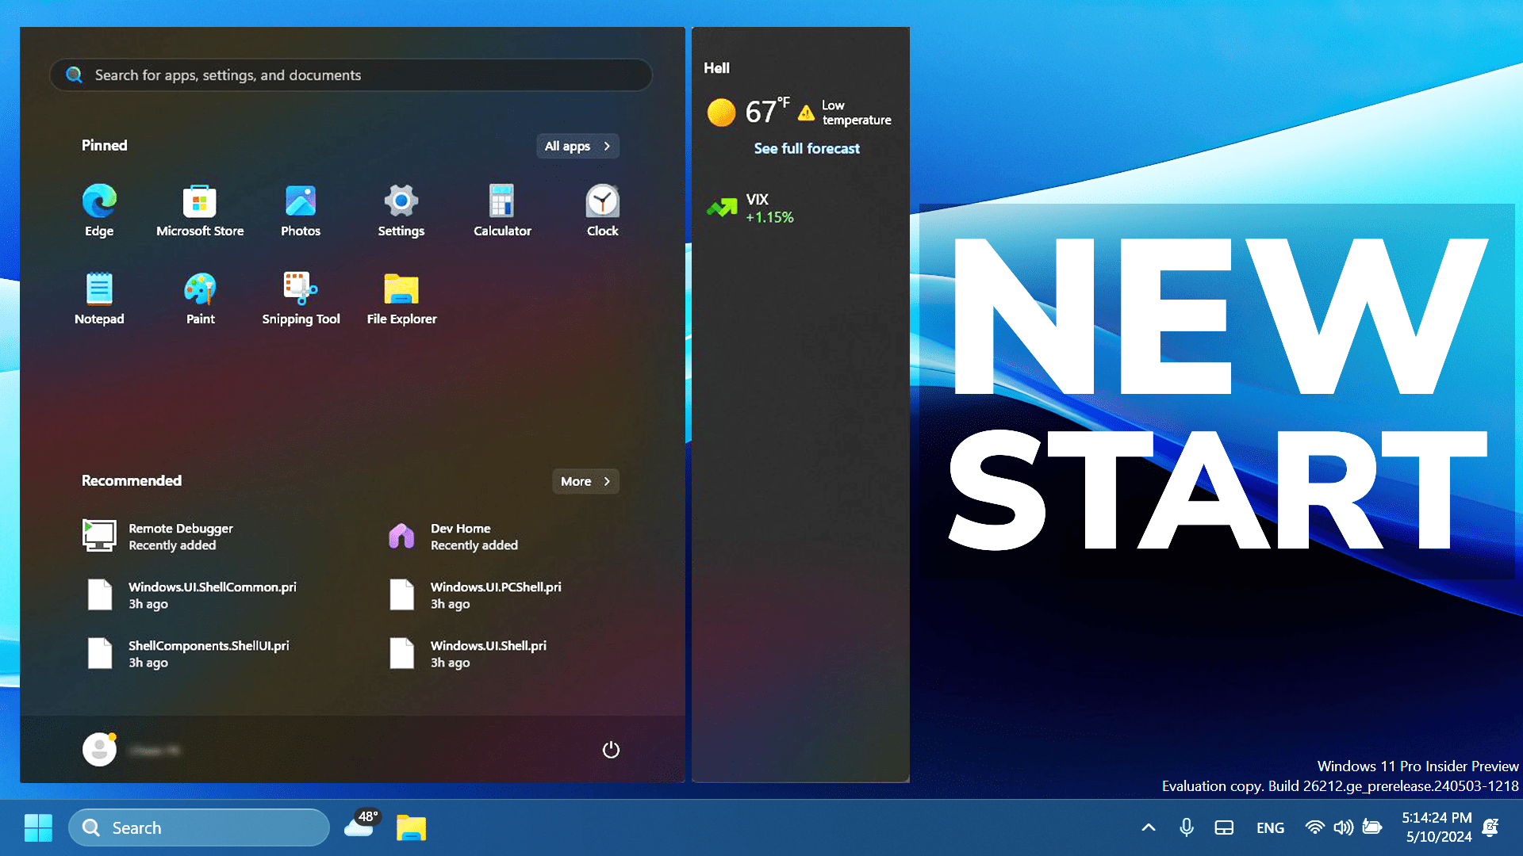Viewport: 1523px width, 856px height.
Task: Select the ENG language indicator
Action: click(x=1270, y=827)
